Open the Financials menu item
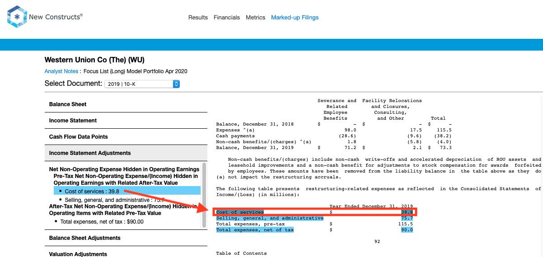The image size is (543, 257). 227,18
